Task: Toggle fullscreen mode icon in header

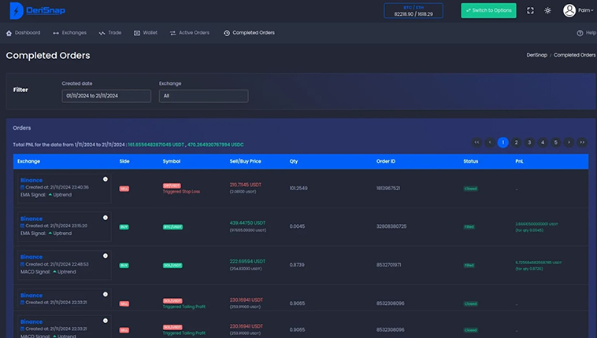Action: (530, 10)
